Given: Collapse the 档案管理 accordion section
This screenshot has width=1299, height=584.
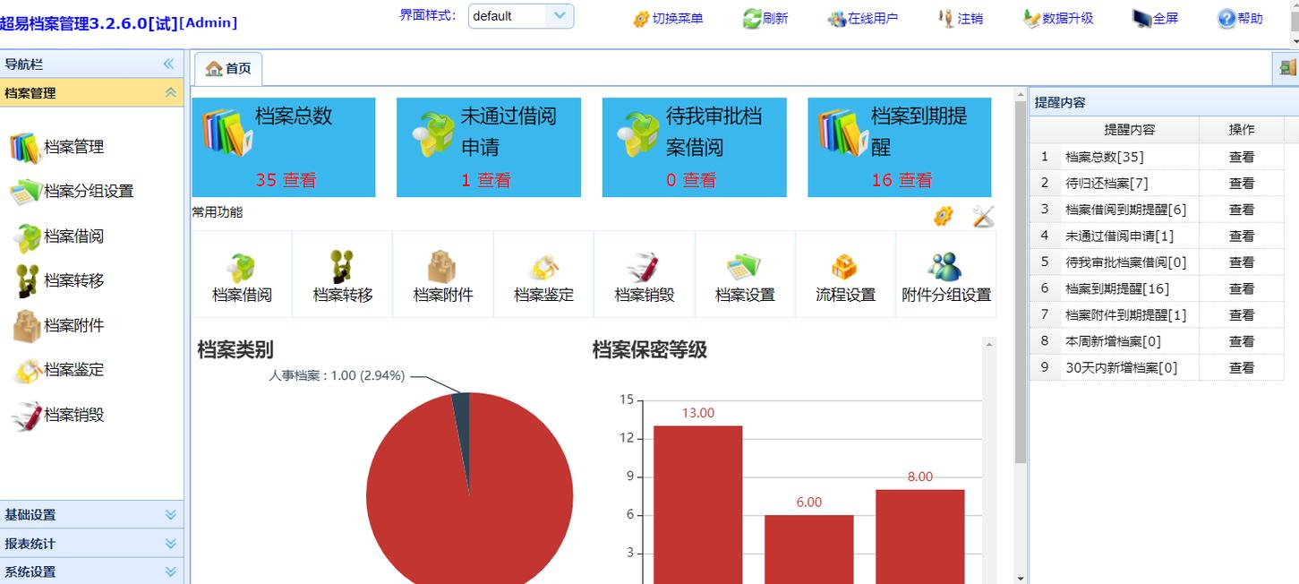Looking at the screenshot, I should point(170,92).
